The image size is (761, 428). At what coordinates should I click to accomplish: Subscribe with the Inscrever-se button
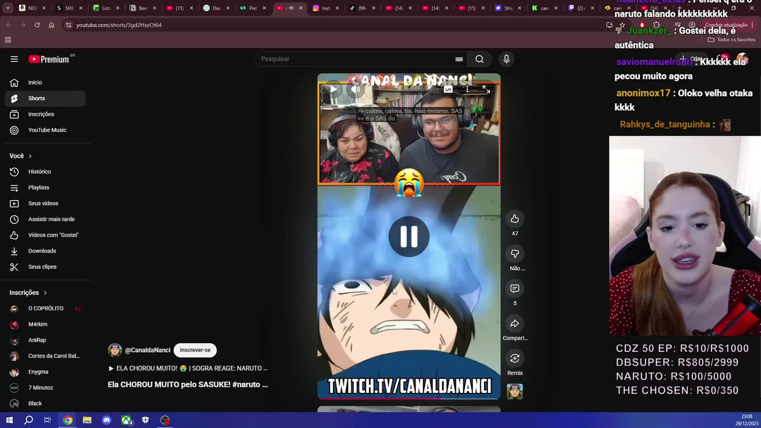[195, 350]
